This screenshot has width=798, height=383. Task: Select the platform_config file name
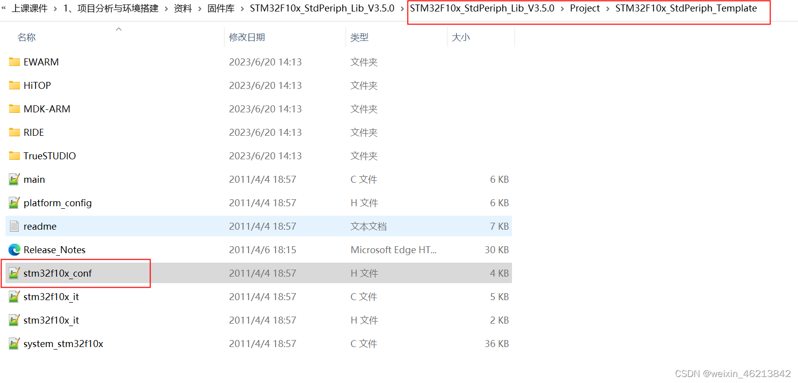[57, 203]
